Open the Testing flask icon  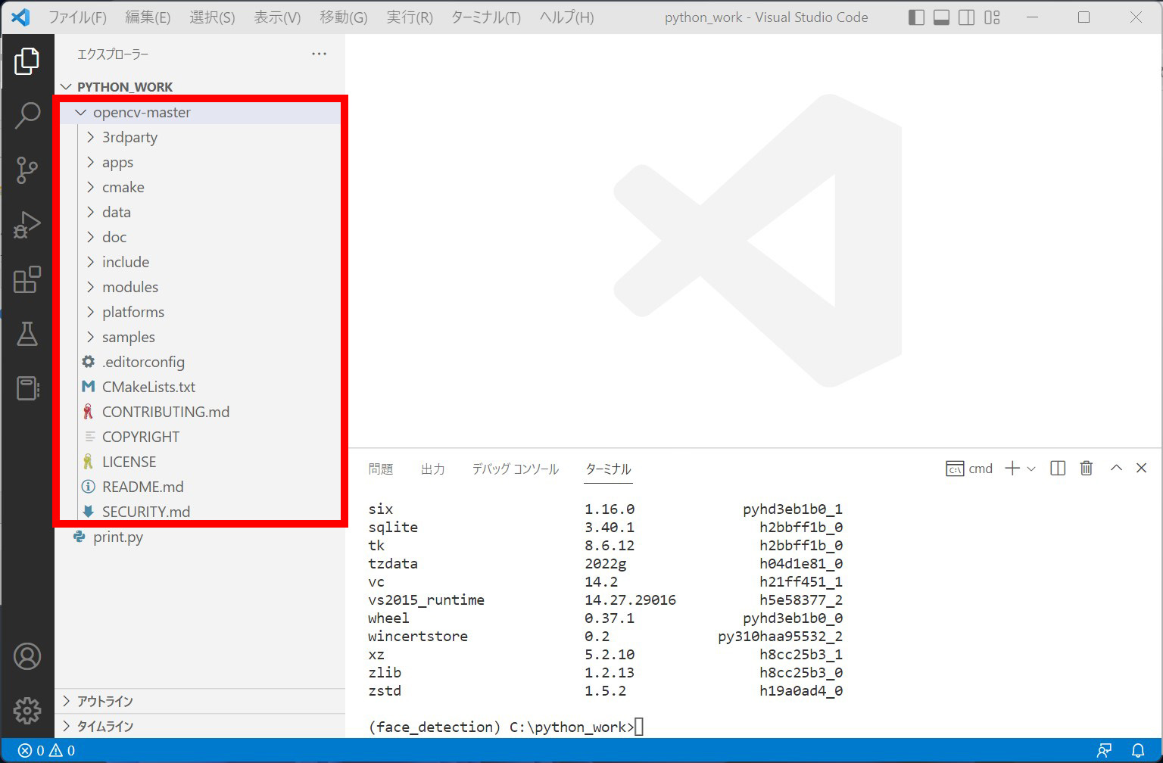tap(28, 335)
